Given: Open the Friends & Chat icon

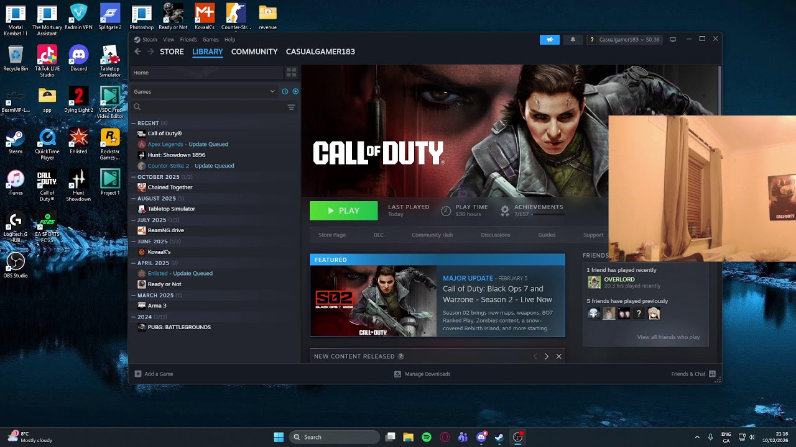Looking at the screenshot, I should (712, 374).
